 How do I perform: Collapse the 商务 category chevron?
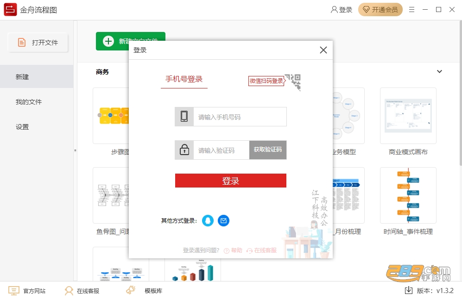(439, 72)
